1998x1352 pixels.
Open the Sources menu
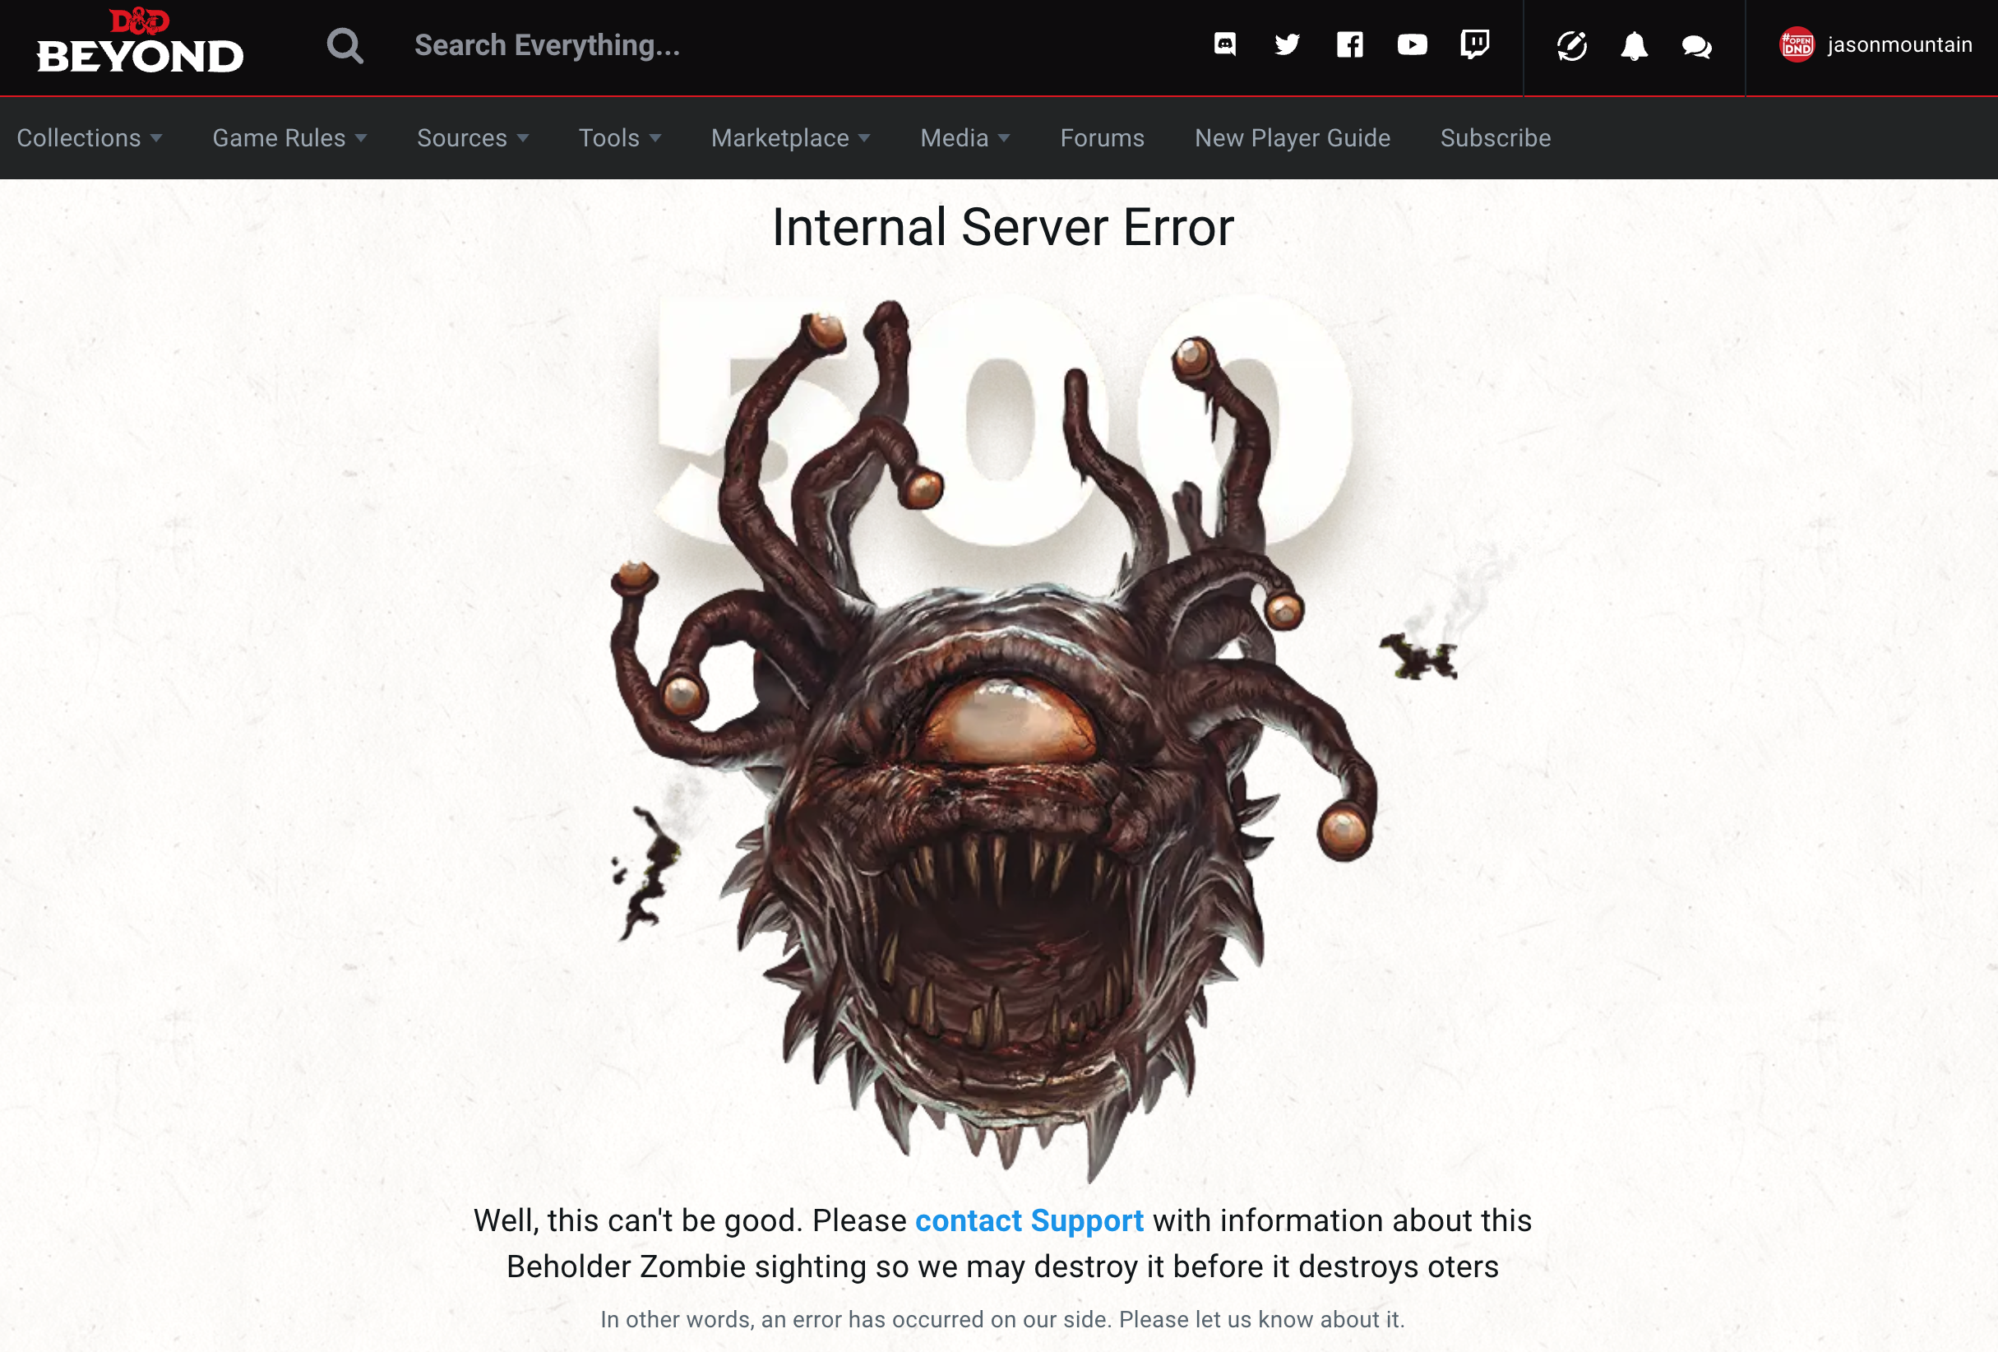(461, 138)
